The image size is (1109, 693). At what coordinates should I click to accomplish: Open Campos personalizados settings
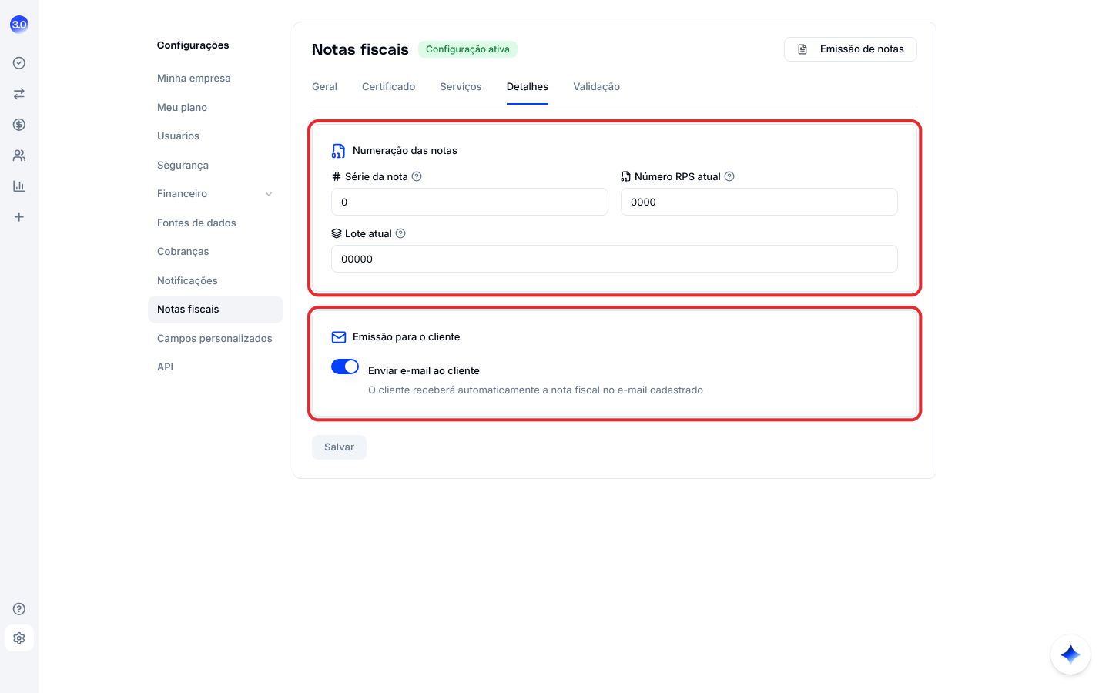216,339
